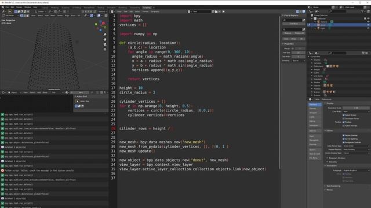Viewport: 371px width, 208px height.
Task: Adjust the Font Size slider
Action: tap(298, 53)
